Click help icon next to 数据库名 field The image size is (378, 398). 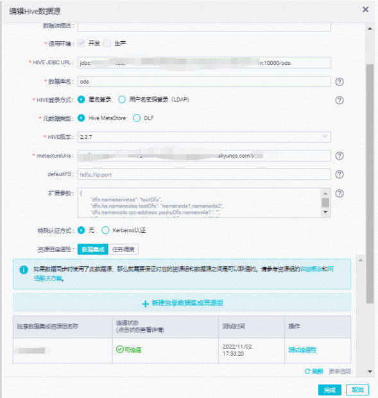click(x=339, y=82)
